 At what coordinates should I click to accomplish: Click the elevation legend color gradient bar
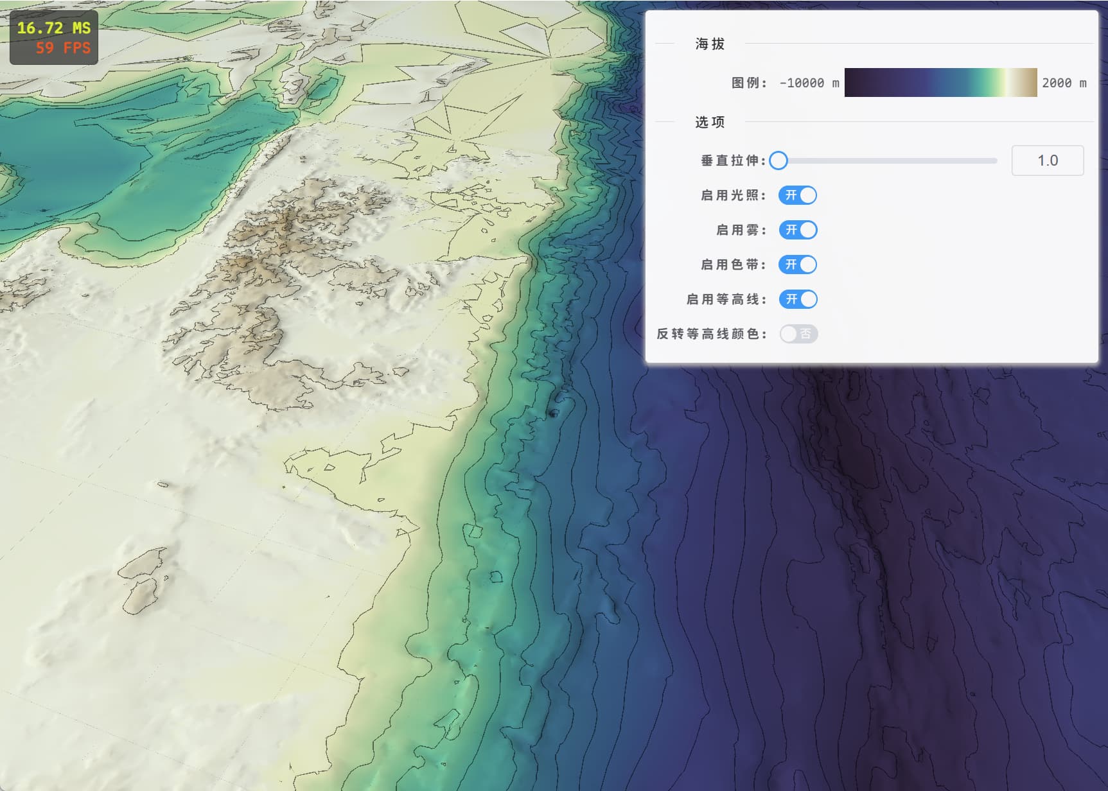coord(940,83)
